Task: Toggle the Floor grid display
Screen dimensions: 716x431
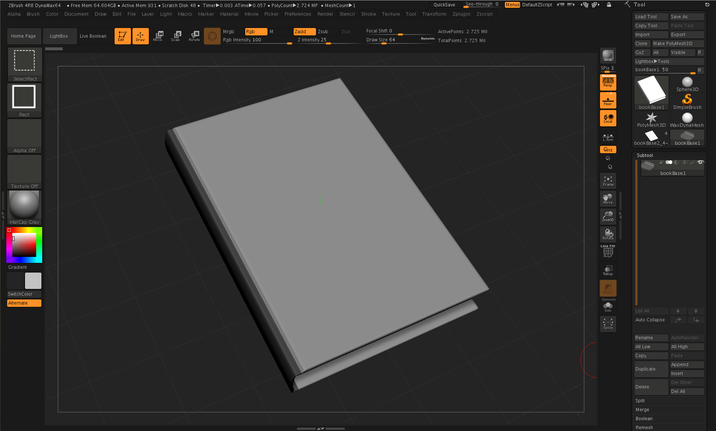Action: click(x=608, y=100)
